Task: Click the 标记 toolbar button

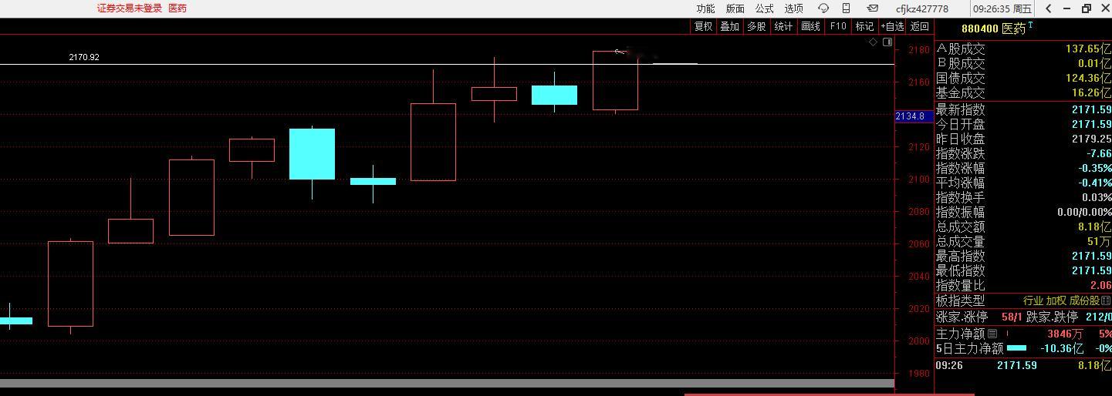Action: tap(864, 26)
